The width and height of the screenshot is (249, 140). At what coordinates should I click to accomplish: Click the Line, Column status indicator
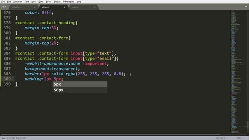coord(16,138)
